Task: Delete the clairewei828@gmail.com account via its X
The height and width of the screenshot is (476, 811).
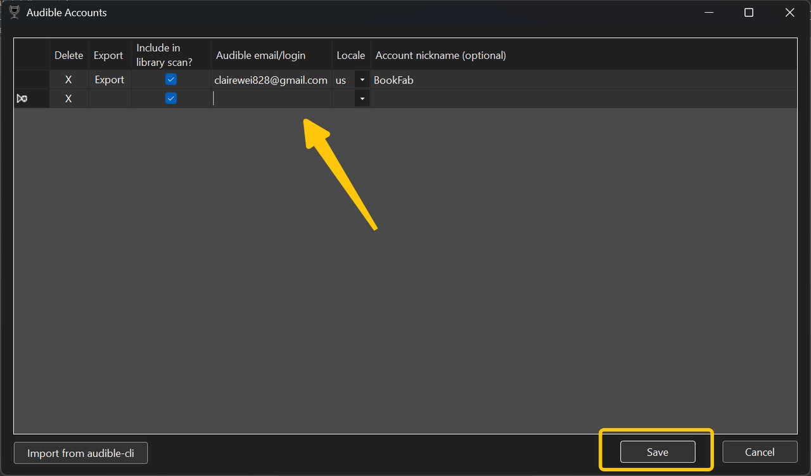Action: tap(68, 80)
